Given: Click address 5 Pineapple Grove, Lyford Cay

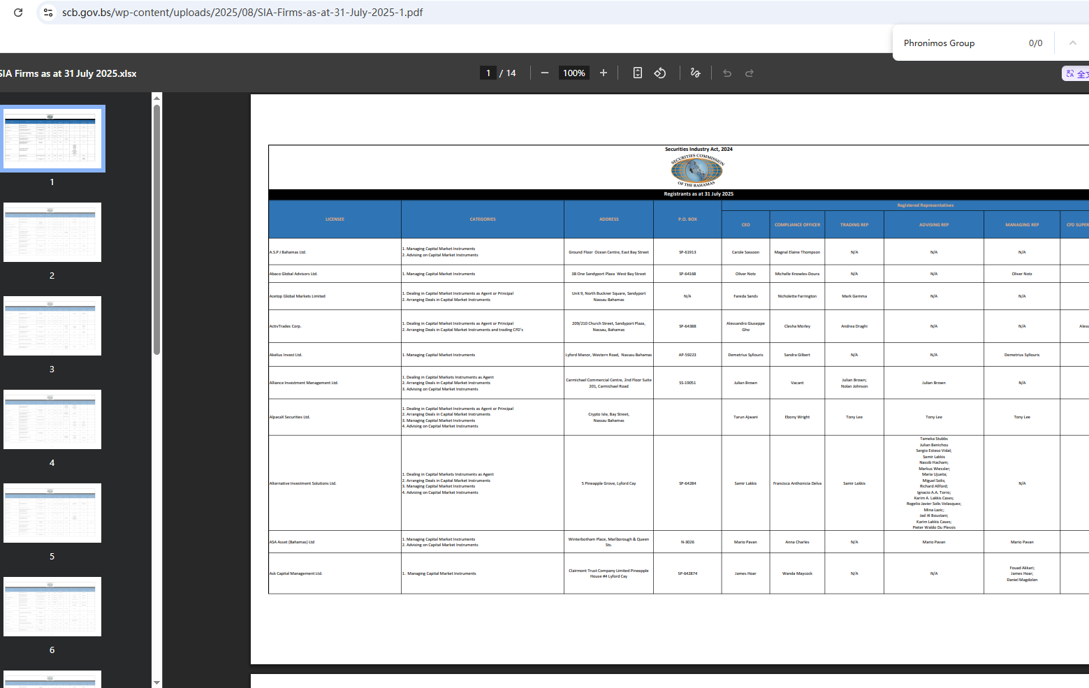Looking at the screenshot, I should point(608,483).
